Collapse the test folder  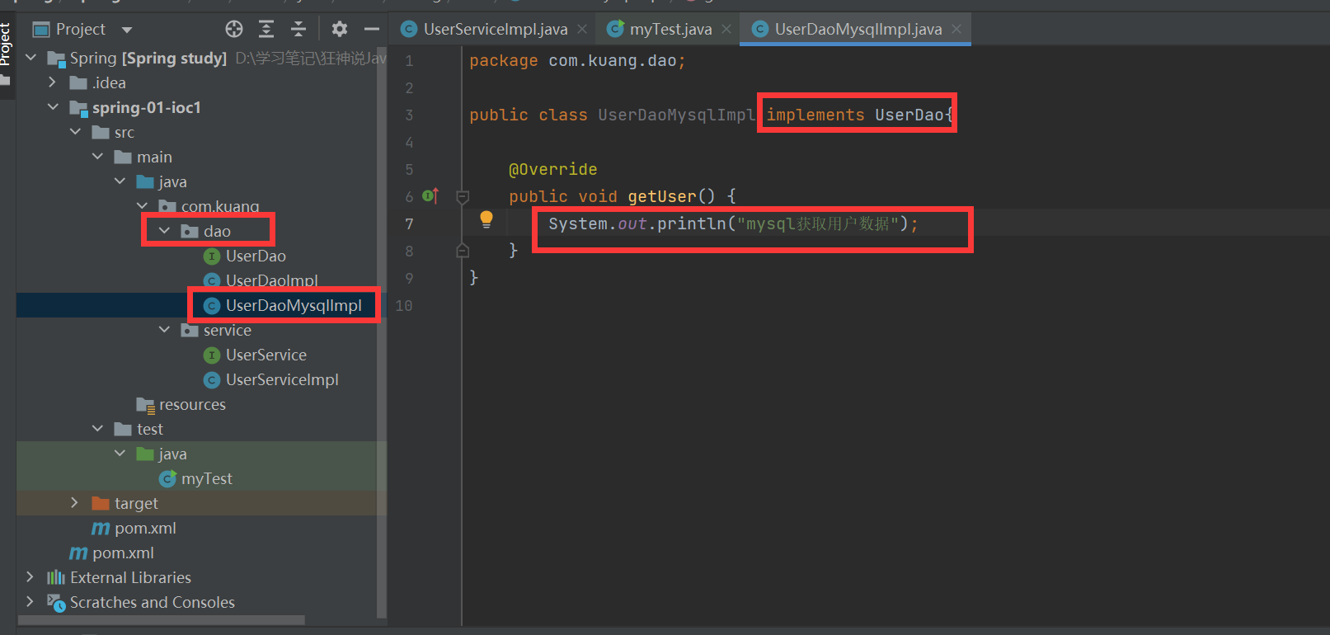point(98,429)
